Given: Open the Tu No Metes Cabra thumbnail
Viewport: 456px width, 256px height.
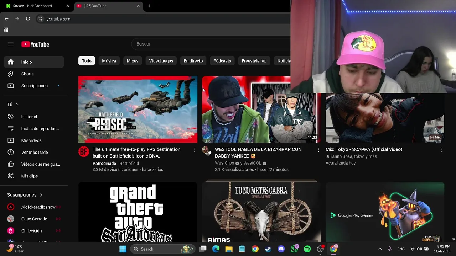Looking at the screenshot, I should [261, 211].
